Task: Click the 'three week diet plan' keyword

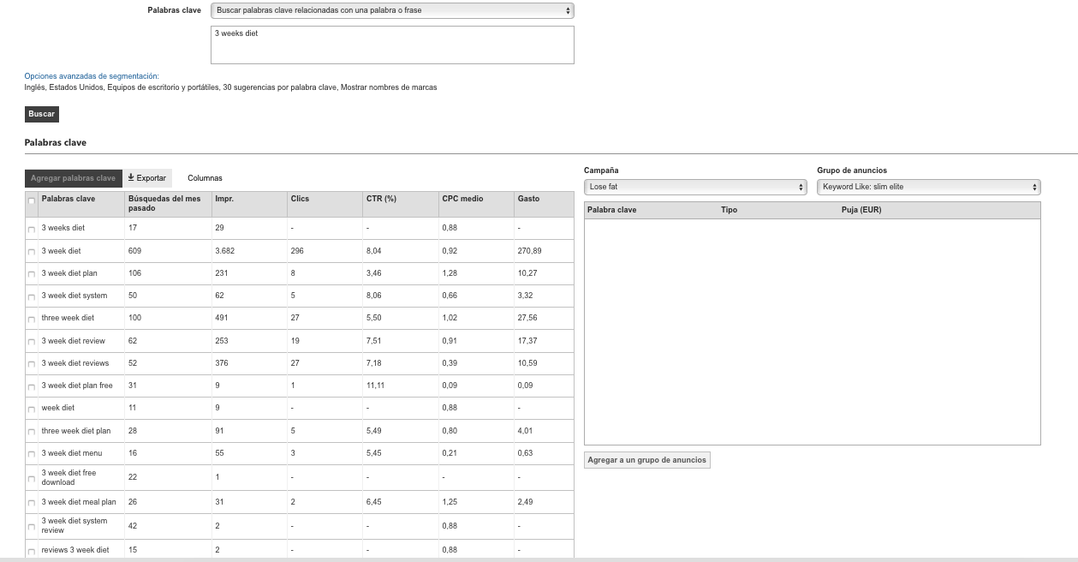Action: (76, 431)
